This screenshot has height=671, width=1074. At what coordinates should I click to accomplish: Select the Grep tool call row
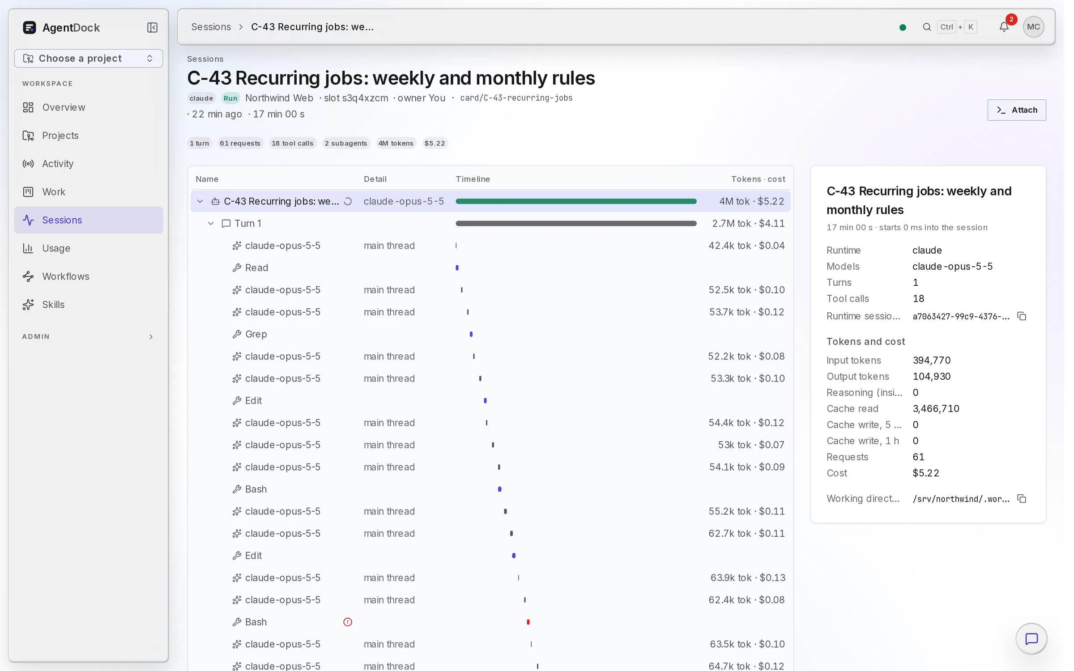490,334
